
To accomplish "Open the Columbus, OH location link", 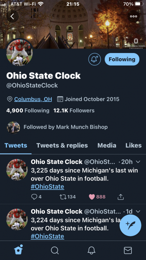I will point(33,99).
